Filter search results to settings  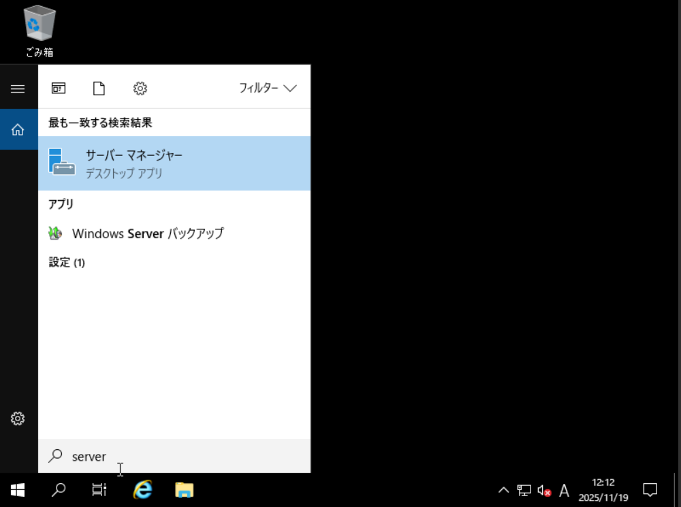(x=140, y=88)
